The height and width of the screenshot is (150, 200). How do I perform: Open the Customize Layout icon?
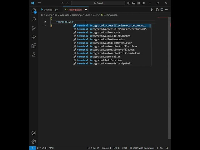(x=143, y=3)
